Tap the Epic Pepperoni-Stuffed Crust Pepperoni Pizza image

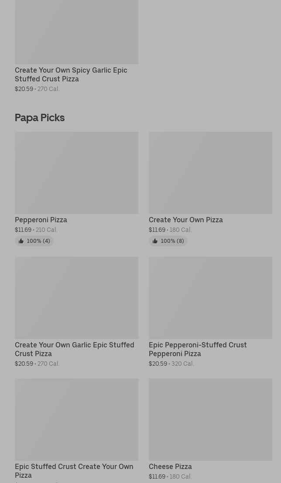click(210, 297)
